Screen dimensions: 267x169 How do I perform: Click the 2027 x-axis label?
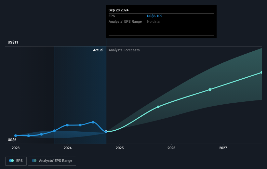(223, 148)
